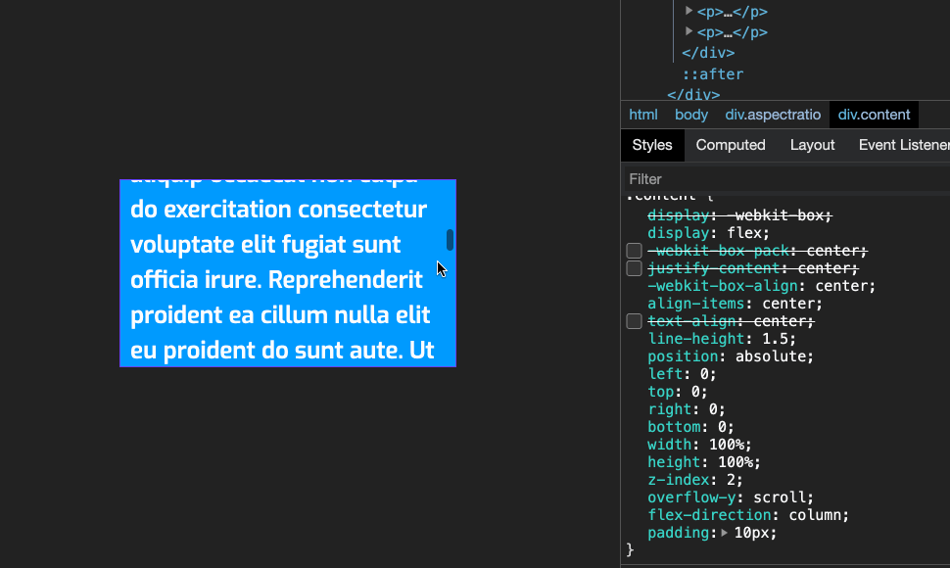The height and width of the screenshot is (568, 950).
Task: Select the ::after pseudo-element in DOM tree
Action: click(713, 74)
